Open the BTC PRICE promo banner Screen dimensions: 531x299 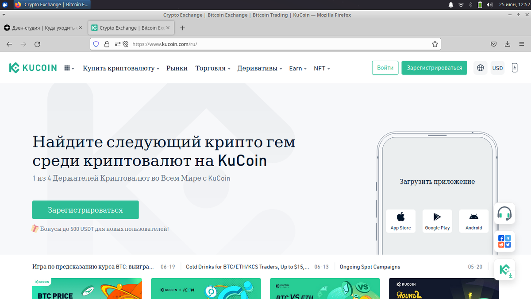click(87, 288)
